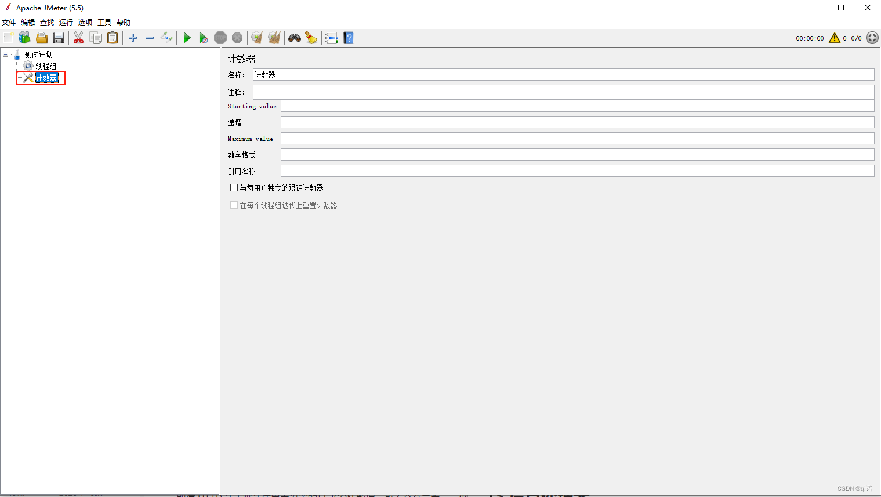Click the 0/0 active threads counter
The image size is (881, 497).
coord(856,38)
